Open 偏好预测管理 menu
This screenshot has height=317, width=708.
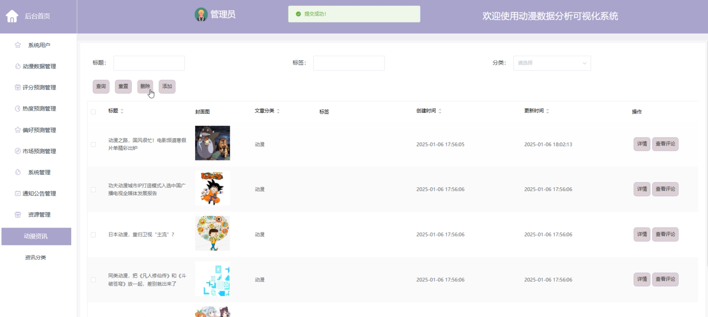tap(38, 130)
